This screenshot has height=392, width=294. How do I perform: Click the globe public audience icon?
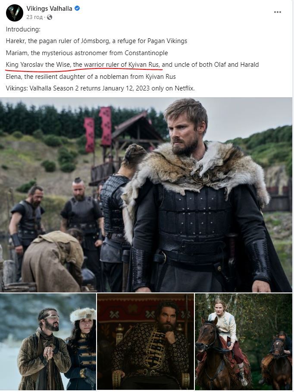point(50,17)
